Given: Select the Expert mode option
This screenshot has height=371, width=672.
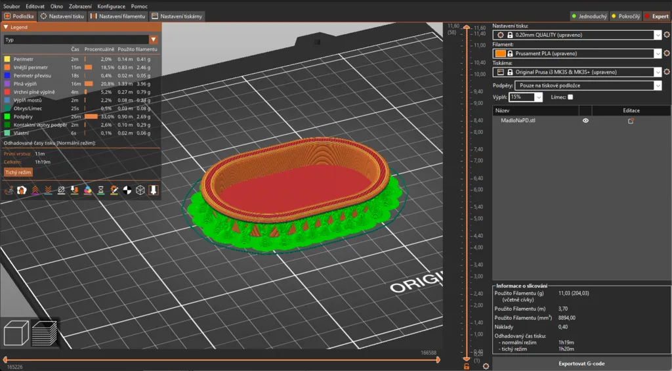Looking at the screenshot, I should (656, 16).
